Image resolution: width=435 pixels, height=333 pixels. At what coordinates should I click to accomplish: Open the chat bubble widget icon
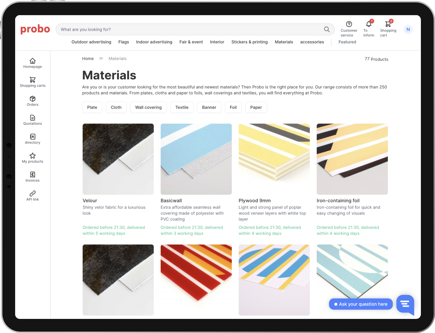(405, 304)
